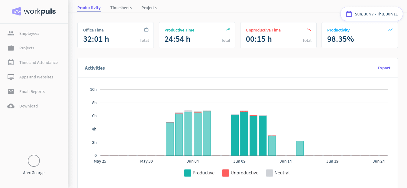Click the Time and Attendance calendar icon
Image resolution: width=407 pixels, height=188 pixels.
[11, 62]
